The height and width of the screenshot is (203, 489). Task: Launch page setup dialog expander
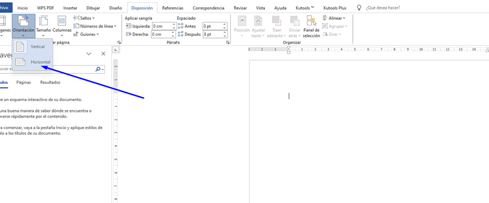(x=119, y=42)
